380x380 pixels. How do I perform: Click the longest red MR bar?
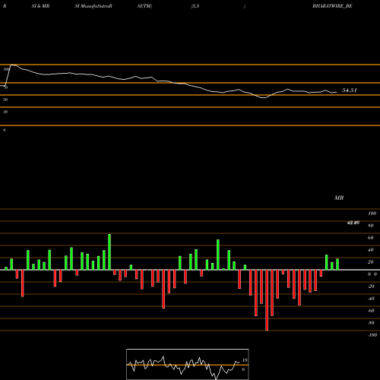pos(267,300)
